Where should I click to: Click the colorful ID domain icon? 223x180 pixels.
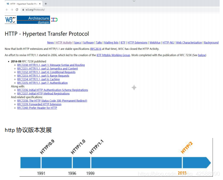pyautogui.click(x=54, y=20)
